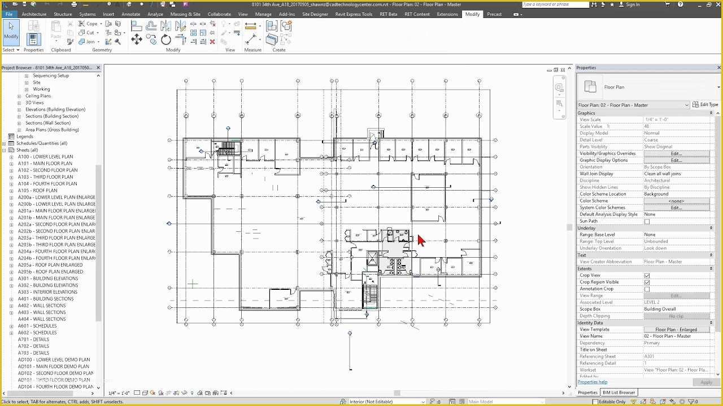Collapse the Graphics properties section
Viewport: 723px width, 406px height.
(711, 113)
